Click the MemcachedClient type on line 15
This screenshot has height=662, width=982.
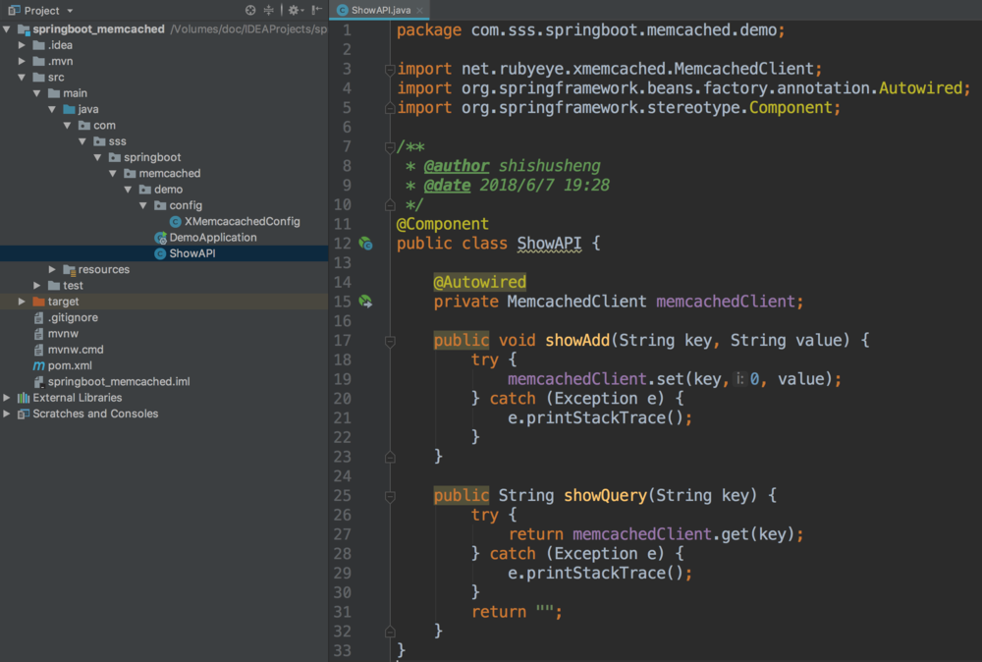pyautogui.click(x=576, y=302)
